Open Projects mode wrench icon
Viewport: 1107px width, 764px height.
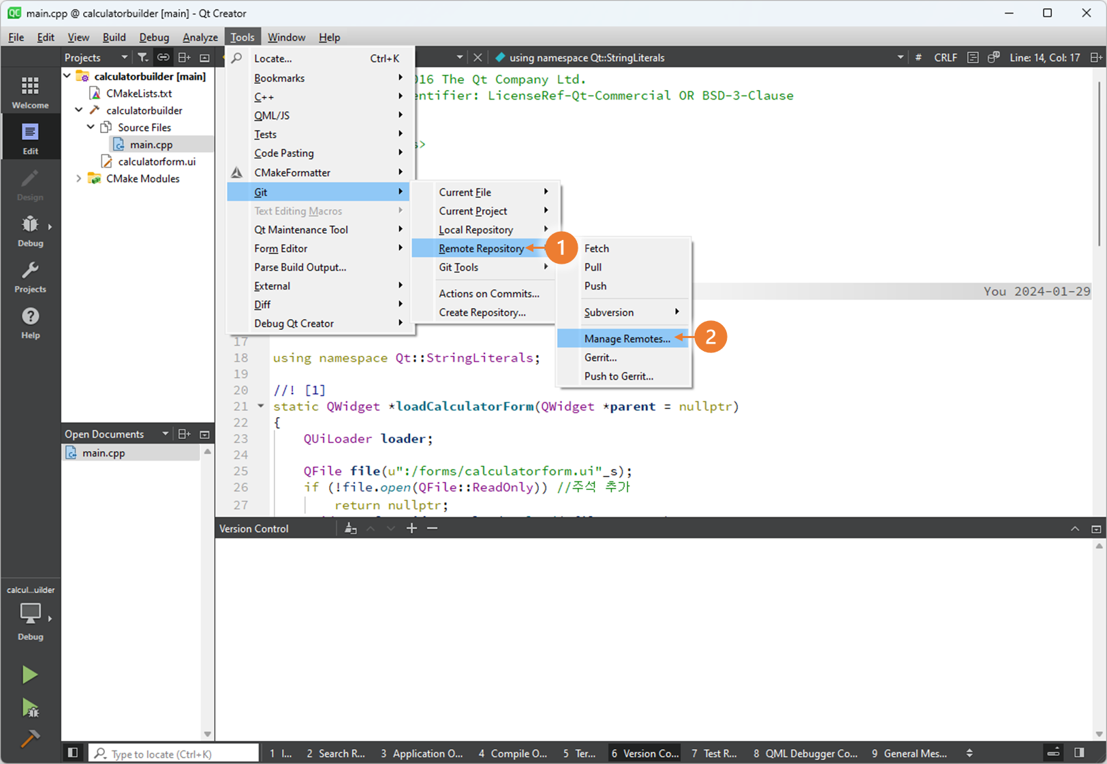pyautogui.click(x=30, y=277)
